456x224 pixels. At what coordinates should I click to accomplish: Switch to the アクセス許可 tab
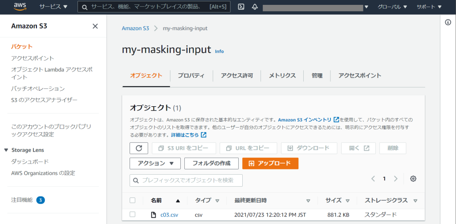(x=237, y=76)
